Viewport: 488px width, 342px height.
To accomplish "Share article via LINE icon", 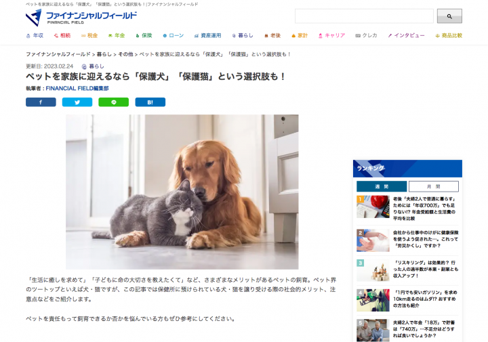I will (x=114, y=102).
